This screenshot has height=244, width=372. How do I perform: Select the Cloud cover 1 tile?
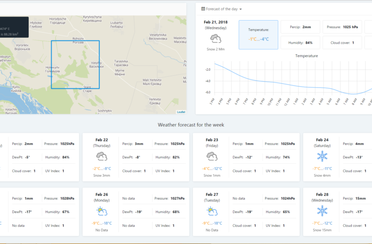pyautogui.click(x=342, y=43)
